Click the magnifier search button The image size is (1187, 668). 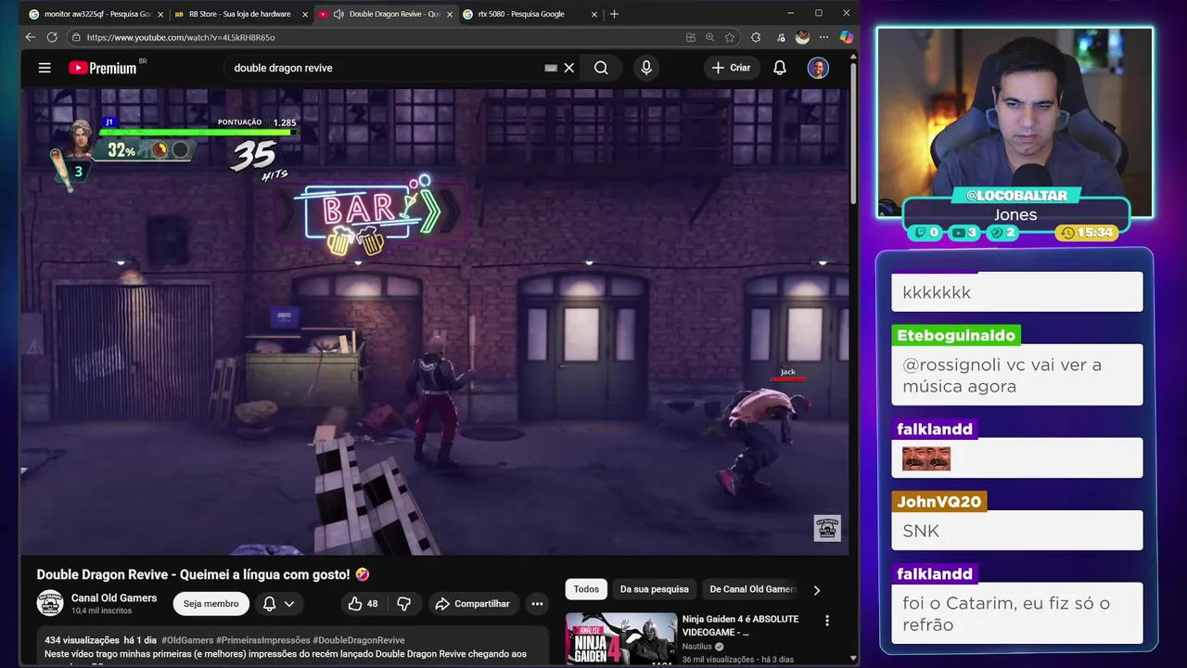click(601, 68)
